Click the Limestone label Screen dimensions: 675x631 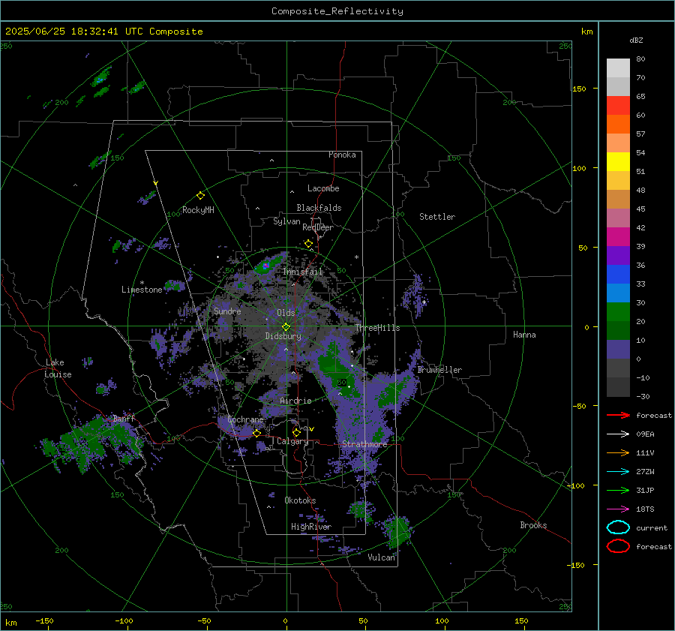click(142, 290)
